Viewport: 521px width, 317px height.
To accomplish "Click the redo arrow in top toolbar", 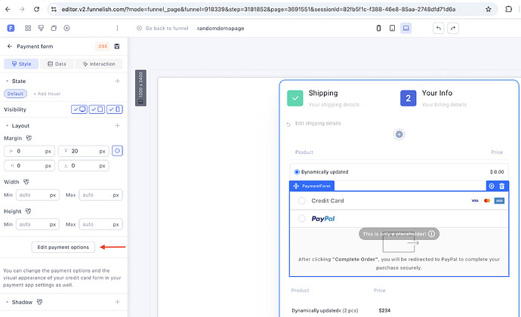I will (452, 28).
